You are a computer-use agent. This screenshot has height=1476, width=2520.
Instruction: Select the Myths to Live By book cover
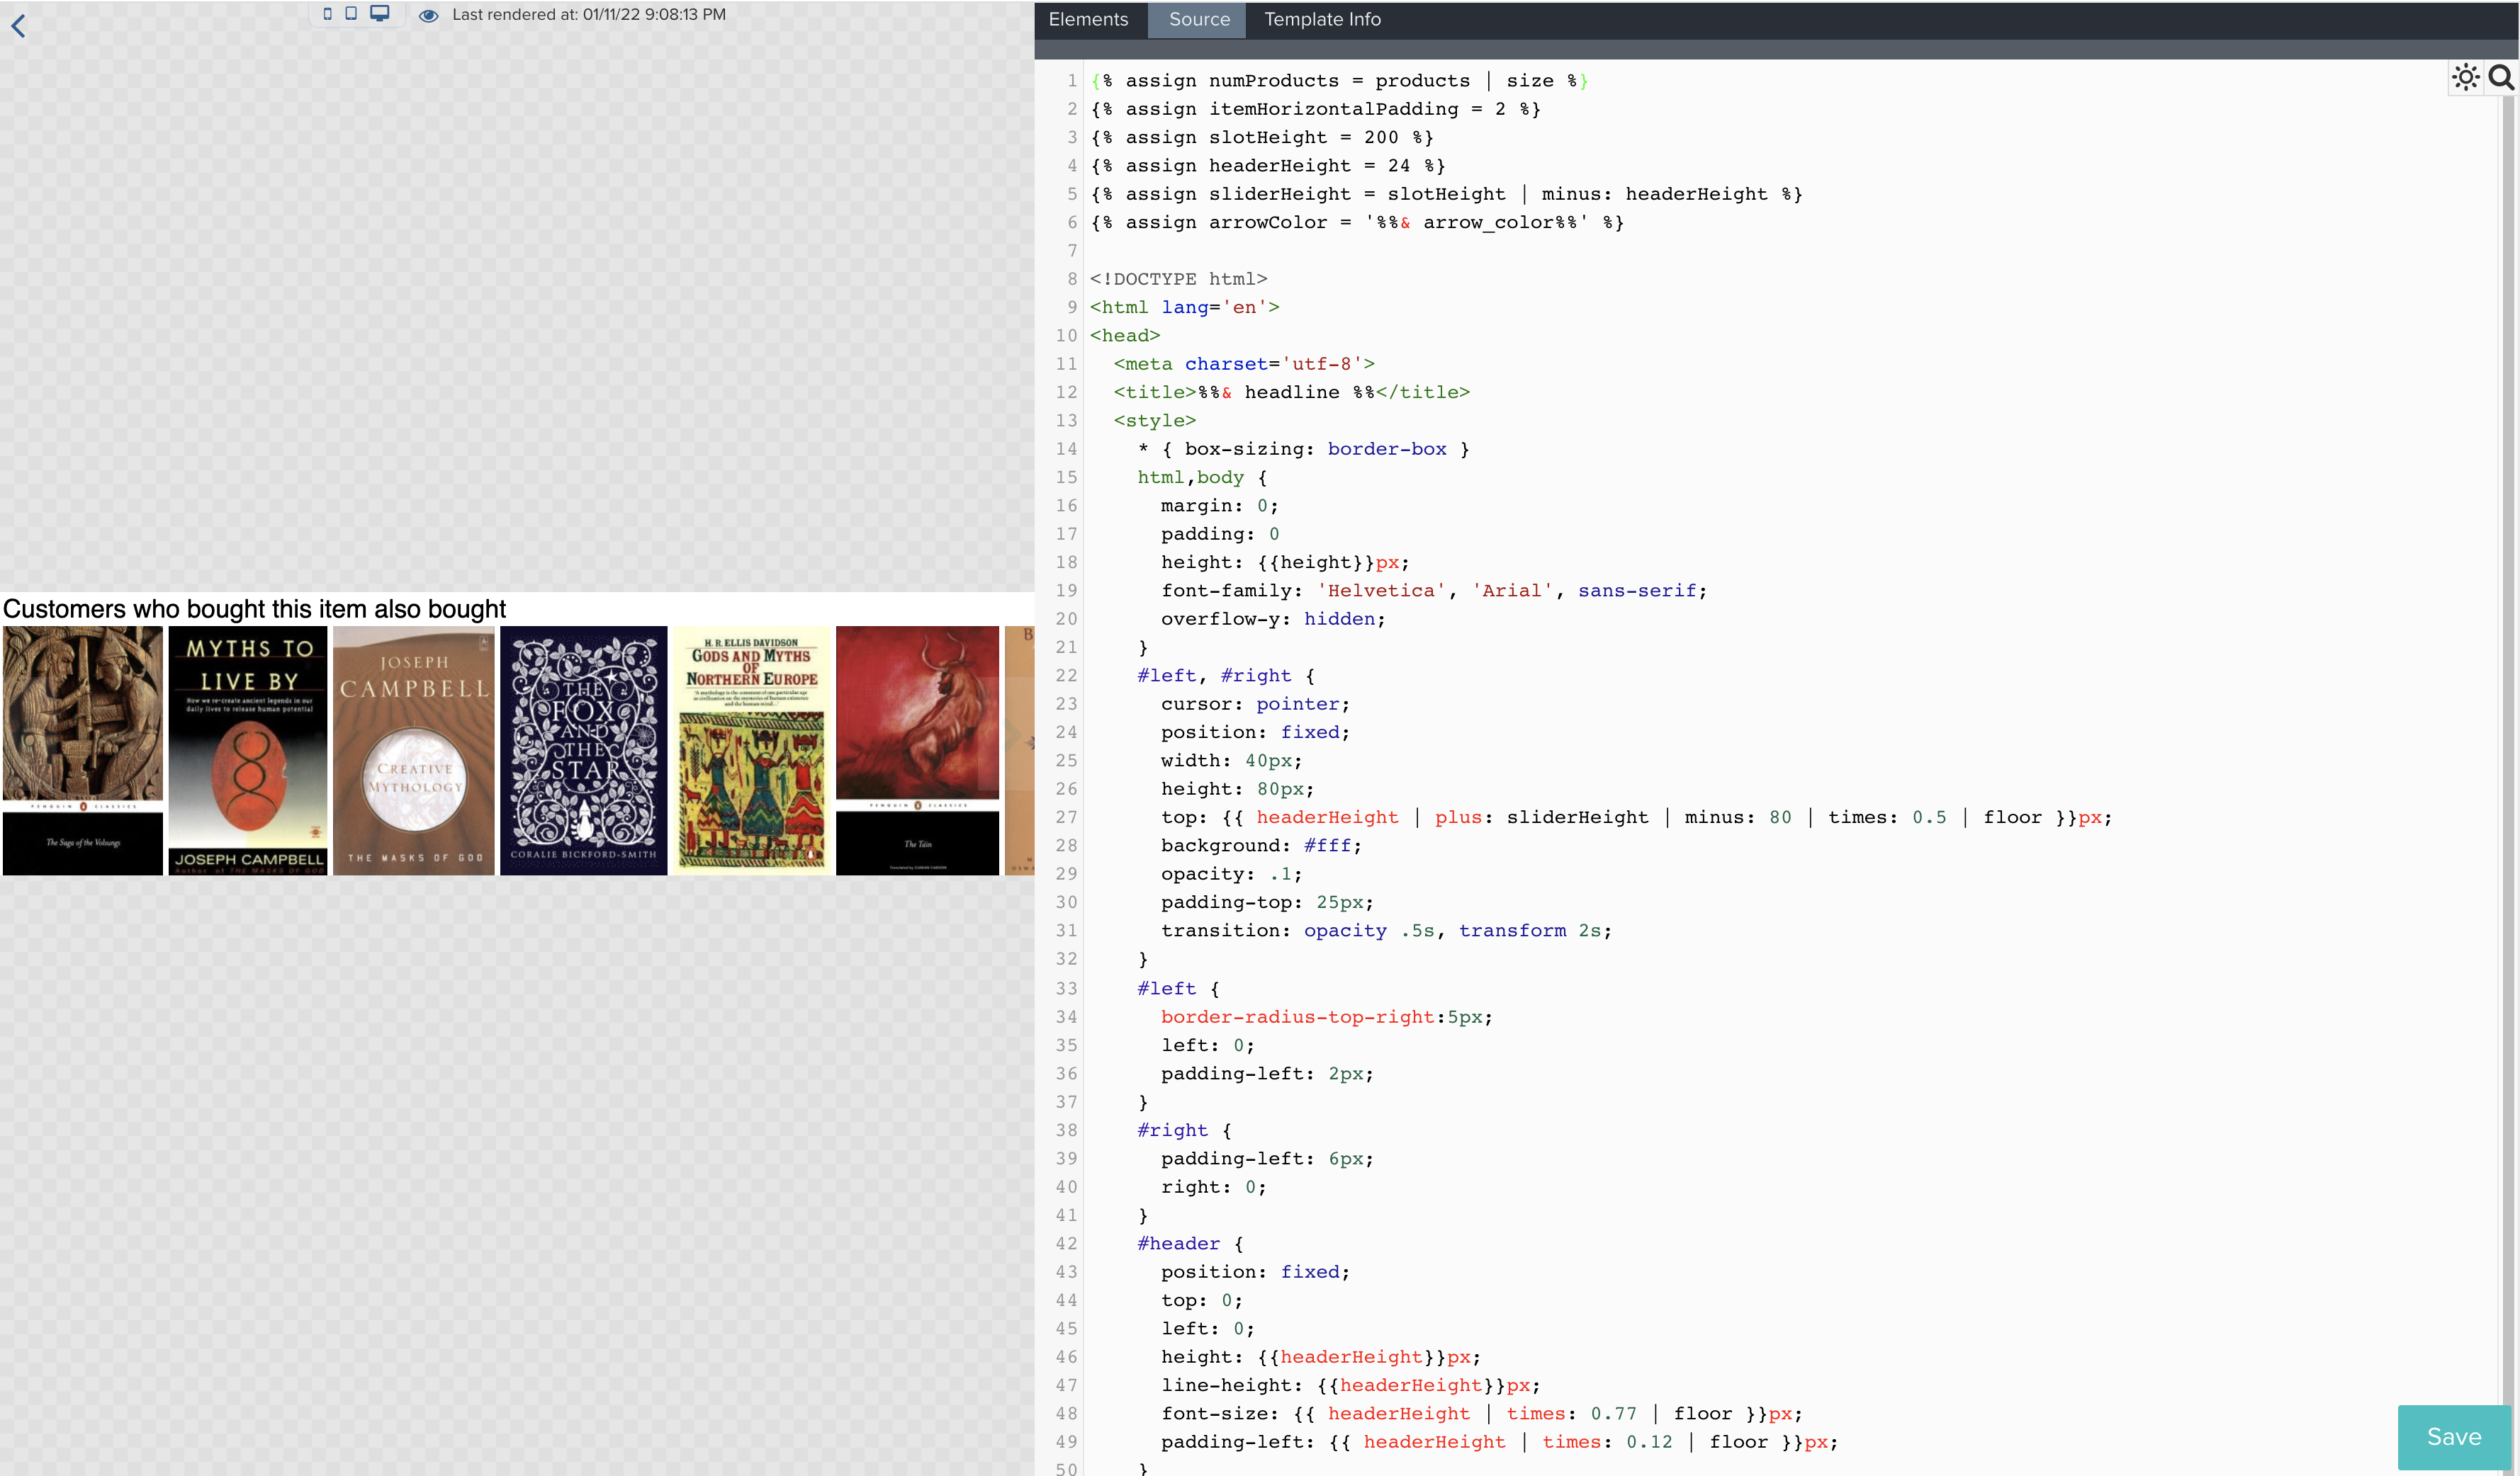248,751
